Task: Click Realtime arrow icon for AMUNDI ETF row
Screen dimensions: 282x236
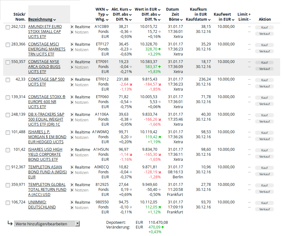Action: pyautogui.click(x=72, y=27)
